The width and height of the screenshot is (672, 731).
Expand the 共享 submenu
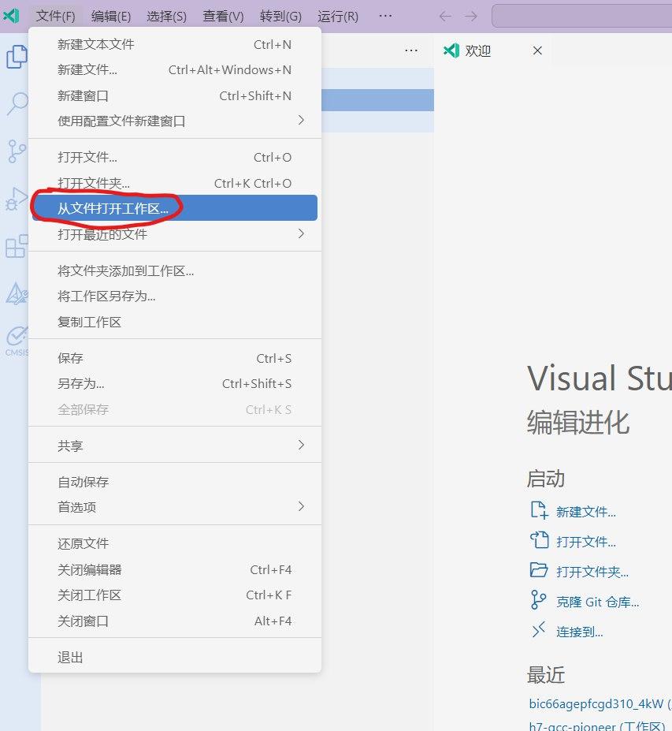point(175,446)
